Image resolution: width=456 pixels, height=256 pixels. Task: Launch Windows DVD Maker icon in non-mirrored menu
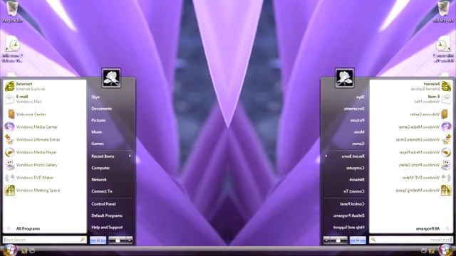point(9,178)
